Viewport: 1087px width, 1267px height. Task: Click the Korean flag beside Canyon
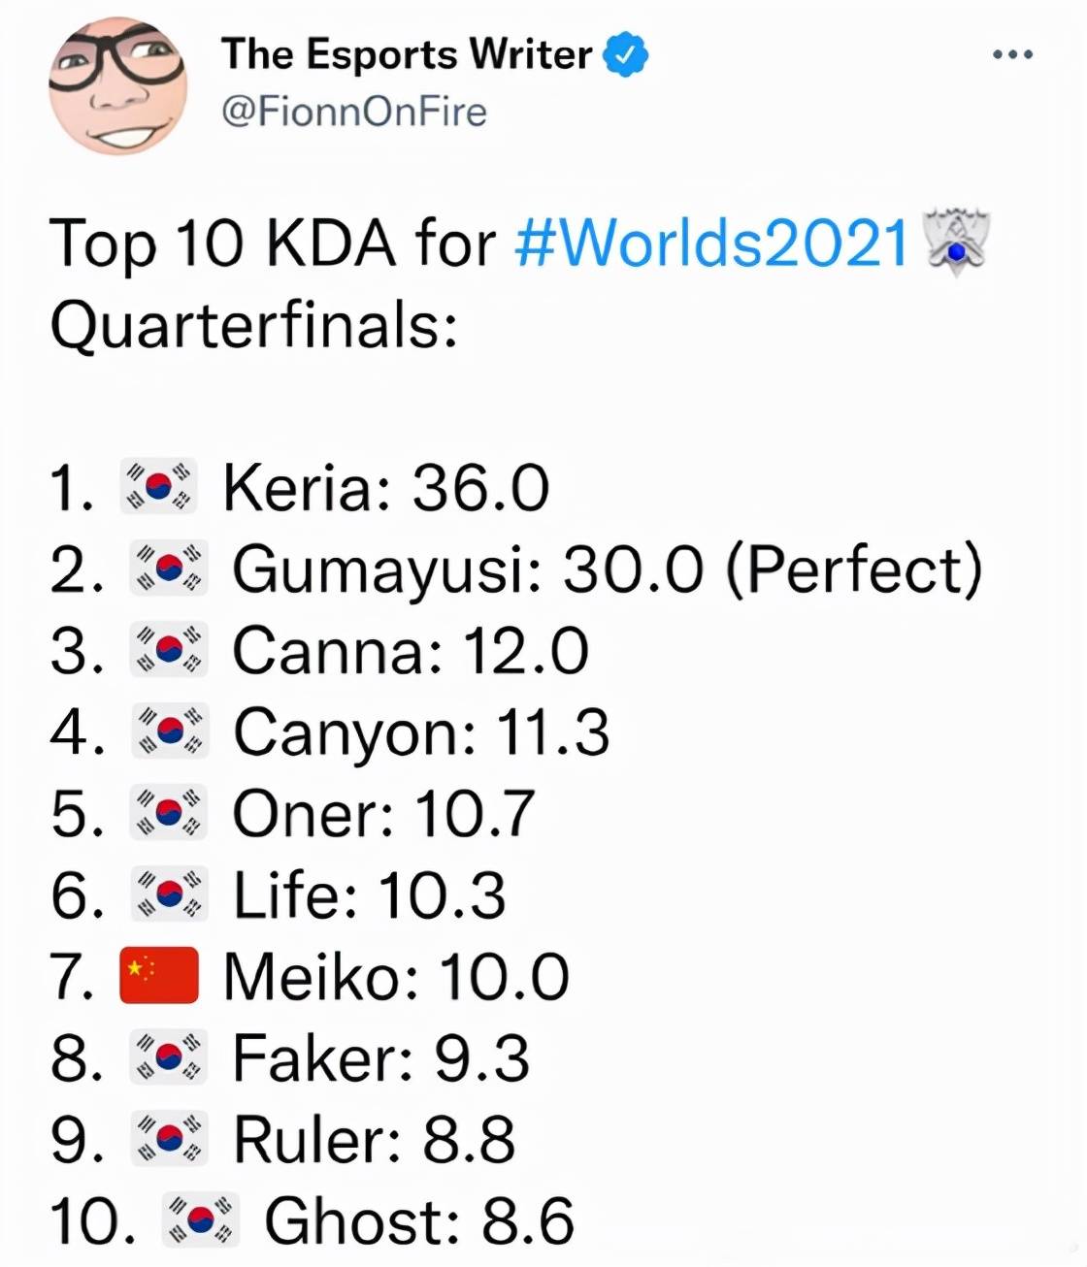[x=169, y=731]
